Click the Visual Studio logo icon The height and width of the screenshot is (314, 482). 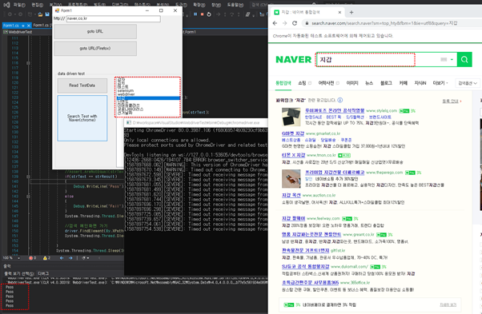pos(6,5)
